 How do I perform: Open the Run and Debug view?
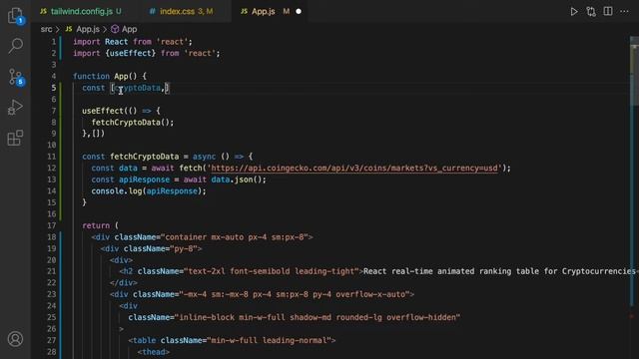tap(16, 107)
